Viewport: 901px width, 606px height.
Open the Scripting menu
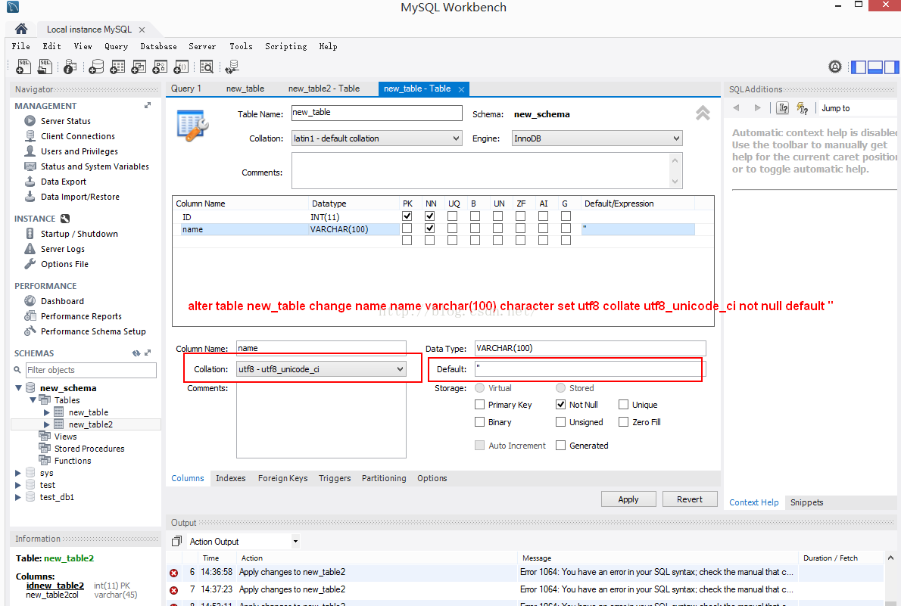285,46
